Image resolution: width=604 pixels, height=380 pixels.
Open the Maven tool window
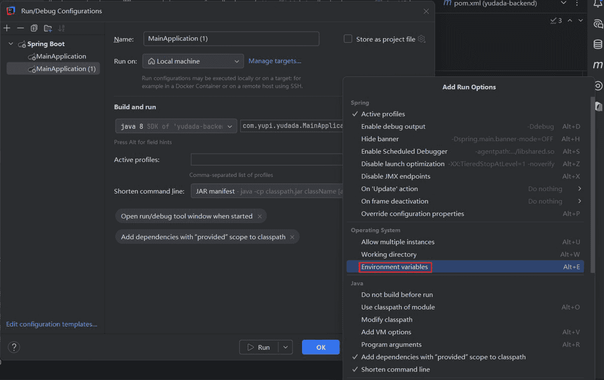click(x=598, y=65)
